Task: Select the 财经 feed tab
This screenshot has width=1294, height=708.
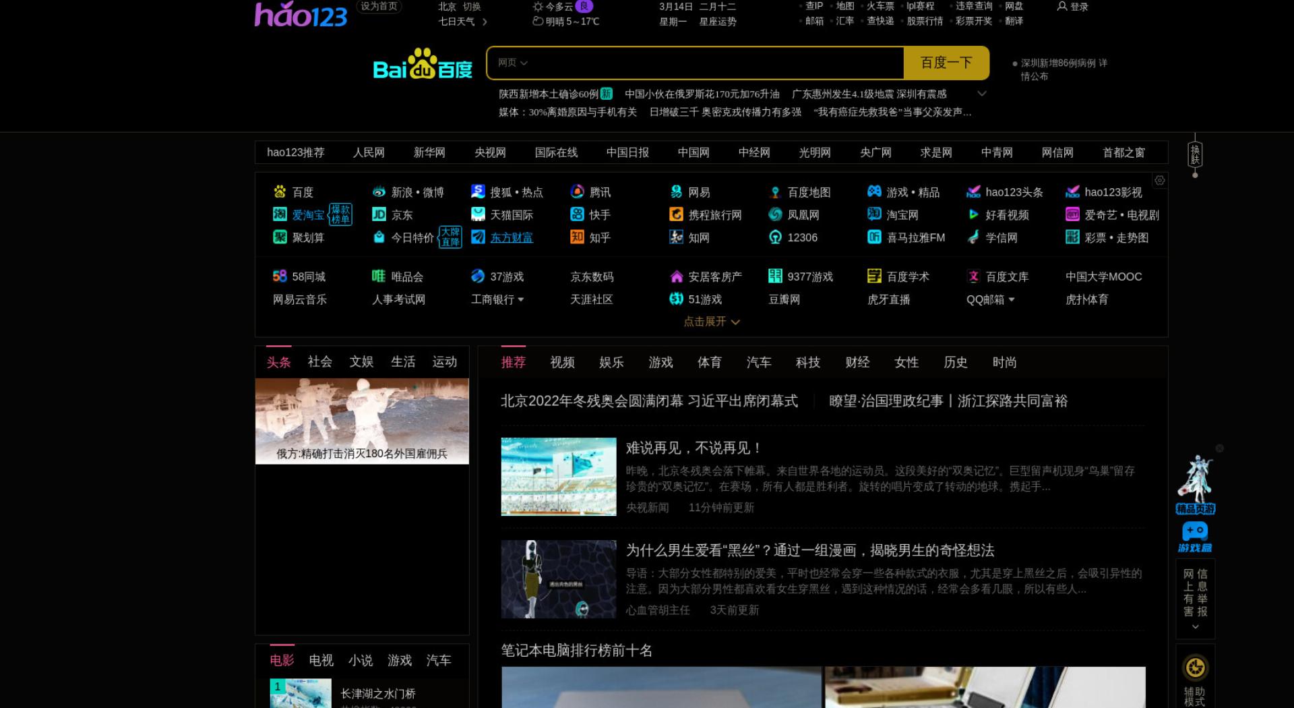Action: [x=857, y=362]
